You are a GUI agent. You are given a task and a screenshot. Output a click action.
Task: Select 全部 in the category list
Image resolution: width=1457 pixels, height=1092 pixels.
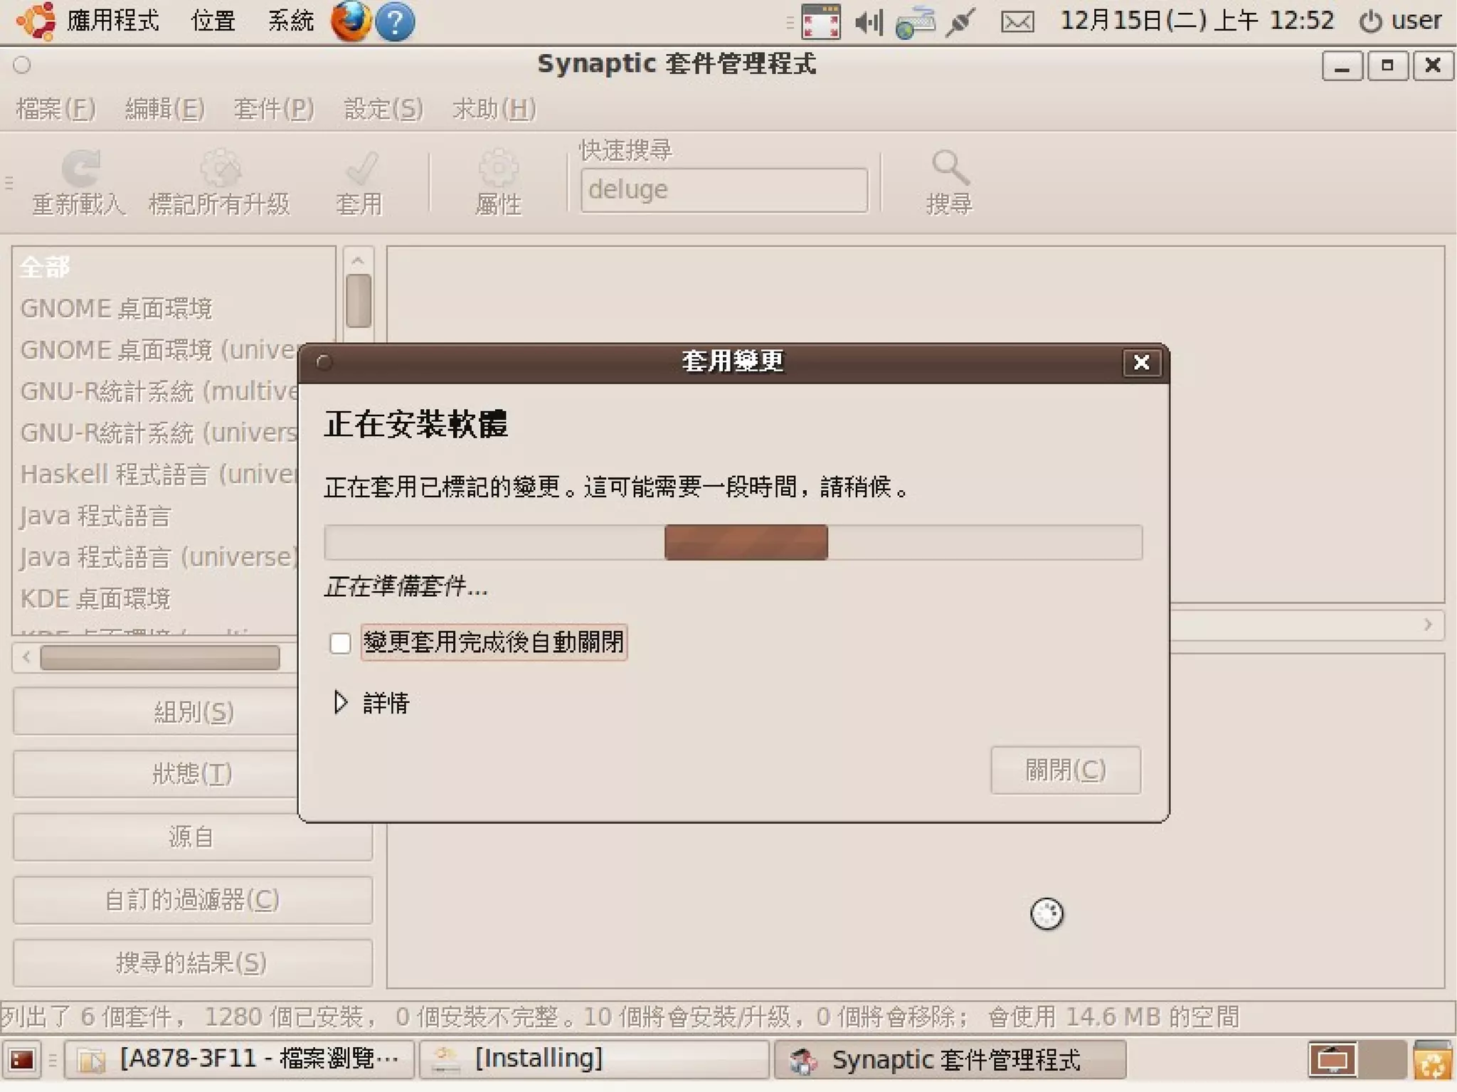click(174, 267)
